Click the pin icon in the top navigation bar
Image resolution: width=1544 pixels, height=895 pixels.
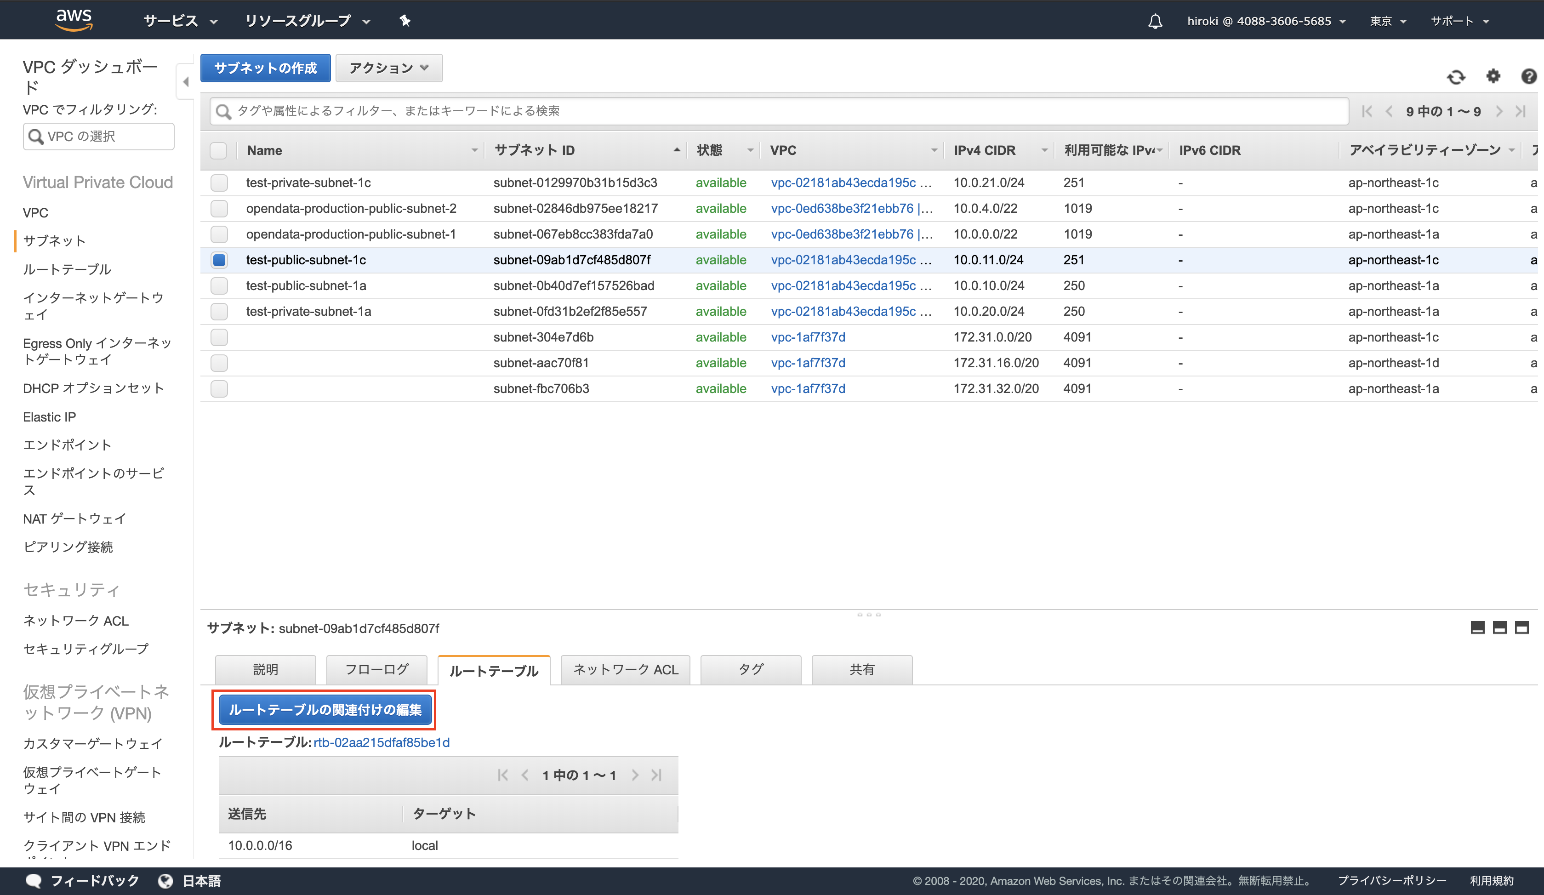pos(405,20)
